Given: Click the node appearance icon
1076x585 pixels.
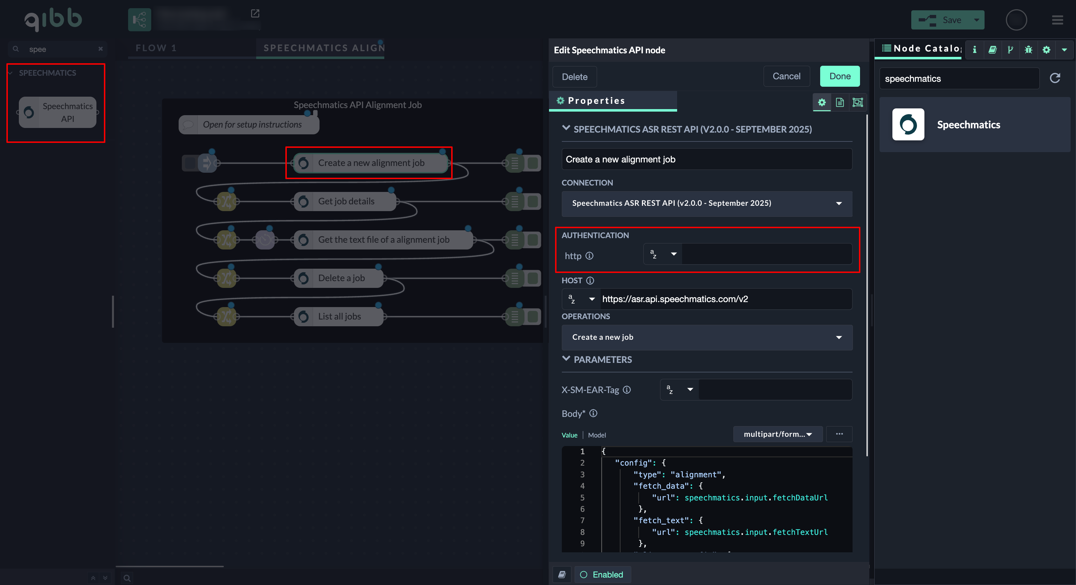Looking at the screenshot, I should tap(858, 102).
